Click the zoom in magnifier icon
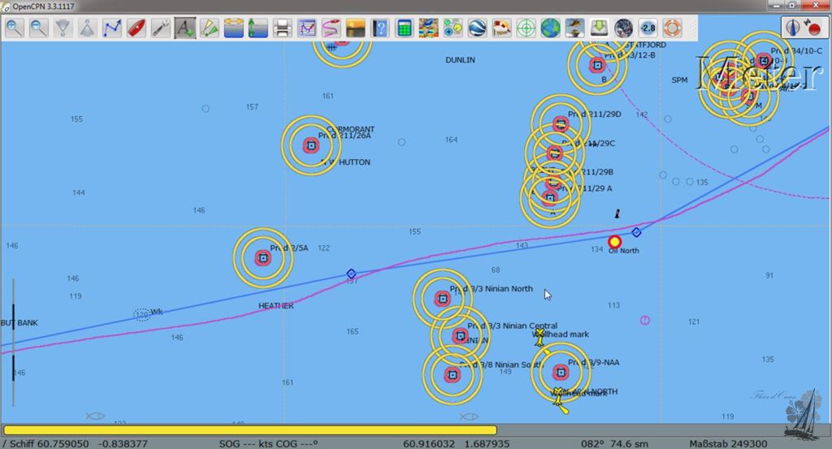Image resolution: width=832 pixels, height=449 pixels. 14,28
